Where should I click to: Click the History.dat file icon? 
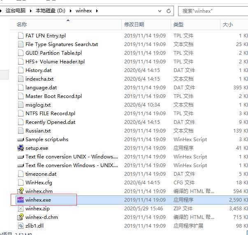(21, 70)
